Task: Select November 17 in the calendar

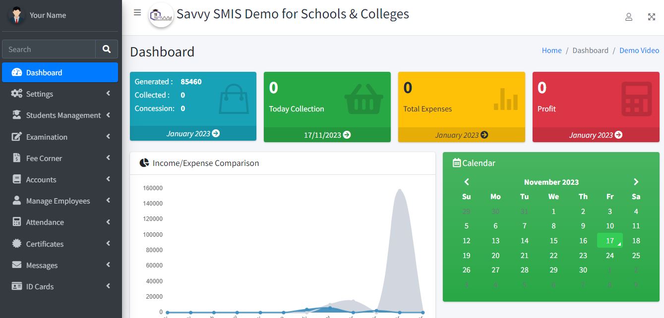Action: 610,241
